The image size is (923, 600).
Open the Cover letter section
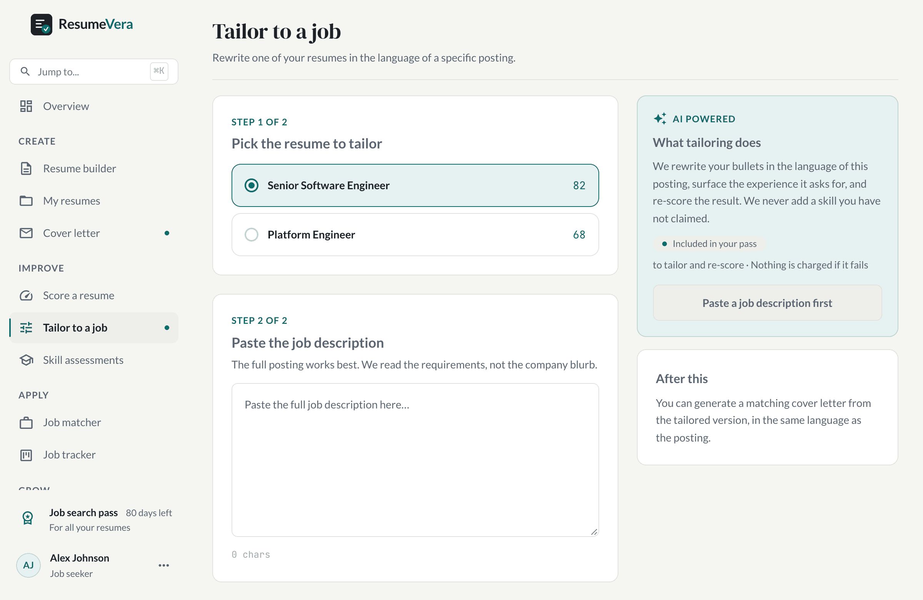coord(94,233)
